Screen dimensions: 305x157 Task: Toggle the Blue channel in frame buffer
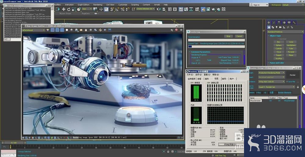(62, 30)
